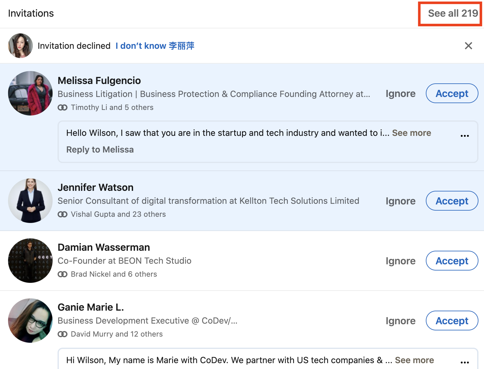The width and height of the screenshot is (484, 369).
Task: Expand Marie's CoDev message with See more
Action: 414,360
